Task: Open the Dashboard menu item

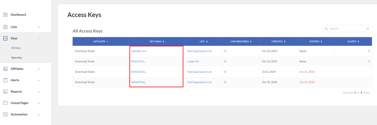Action: 18,15
